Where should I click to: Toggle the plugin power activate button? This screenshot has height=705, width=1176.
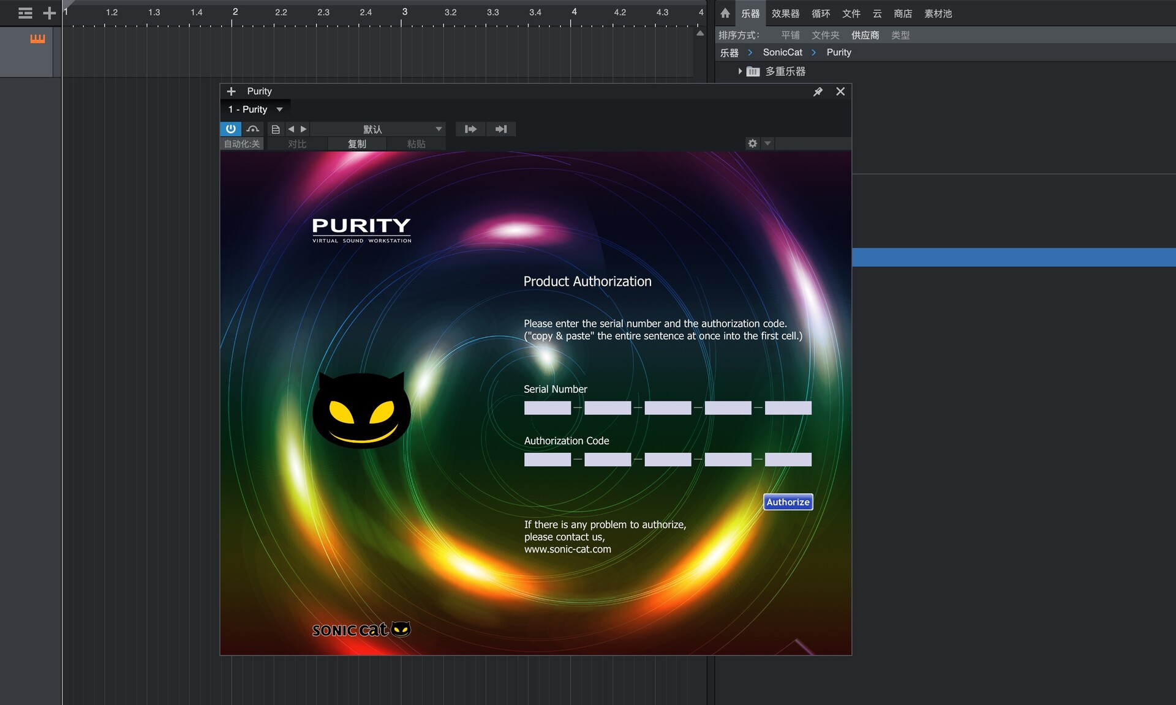pos(230,129)
